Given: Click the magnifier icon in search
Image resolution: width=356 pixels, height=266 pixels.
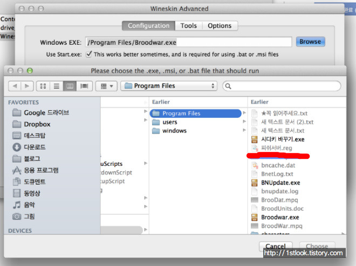Looking at the screenshot, I should click(x=228, y=86).
